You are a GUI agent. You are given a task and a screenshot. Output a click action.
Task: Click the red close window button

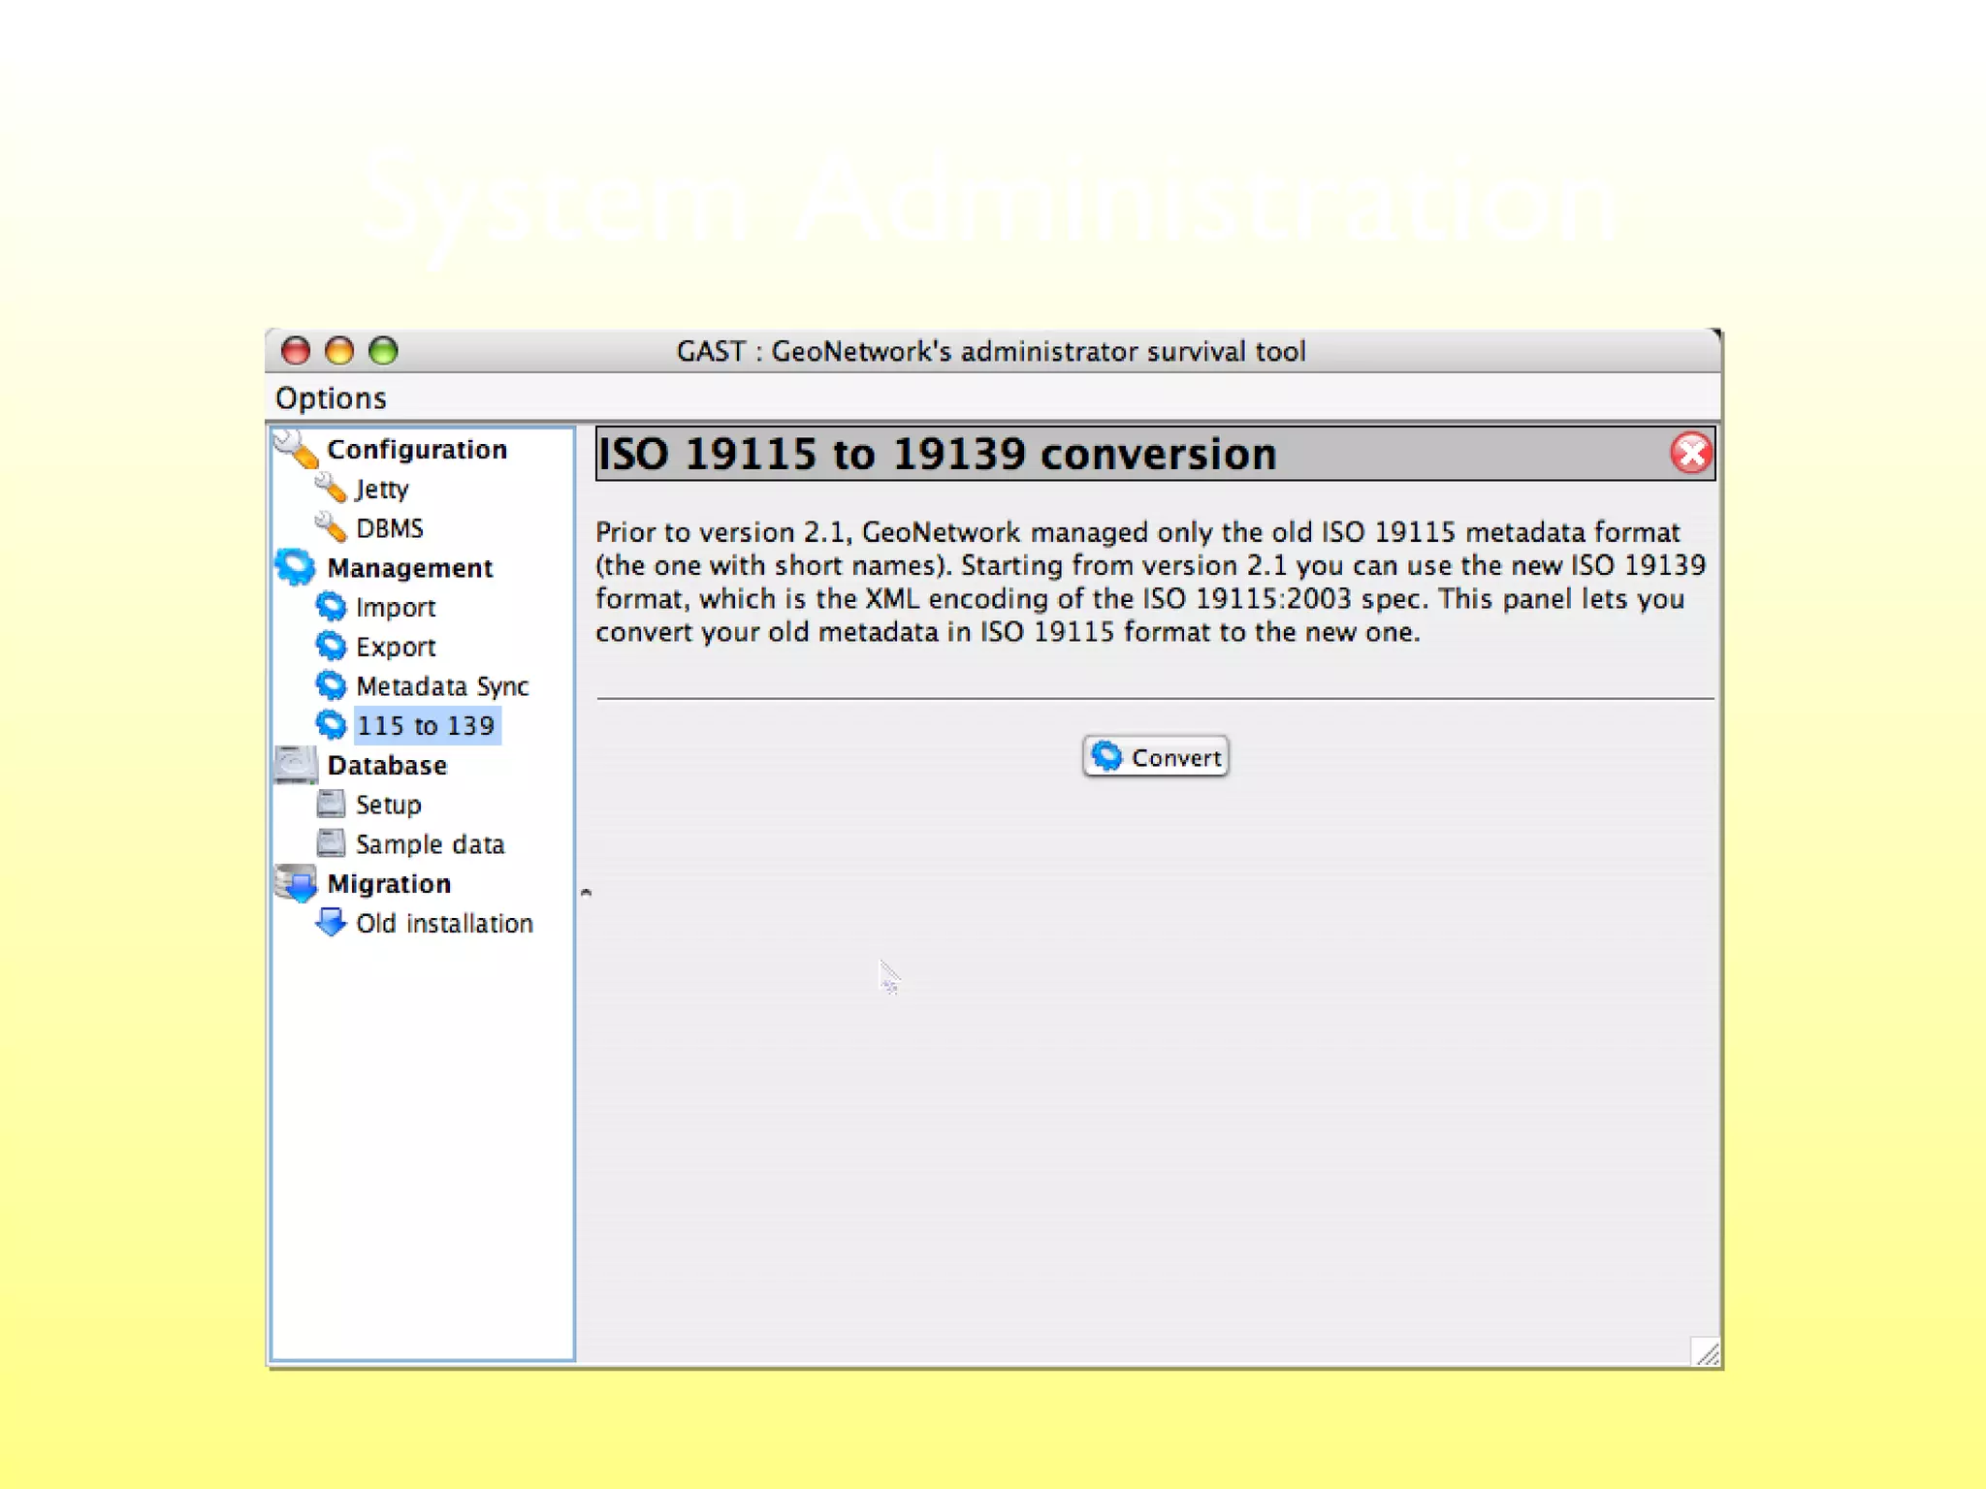pos(295,350)
